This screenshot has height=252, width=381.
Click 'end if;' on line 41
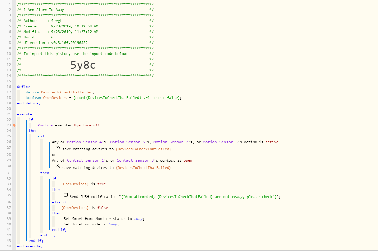[59, 230]
